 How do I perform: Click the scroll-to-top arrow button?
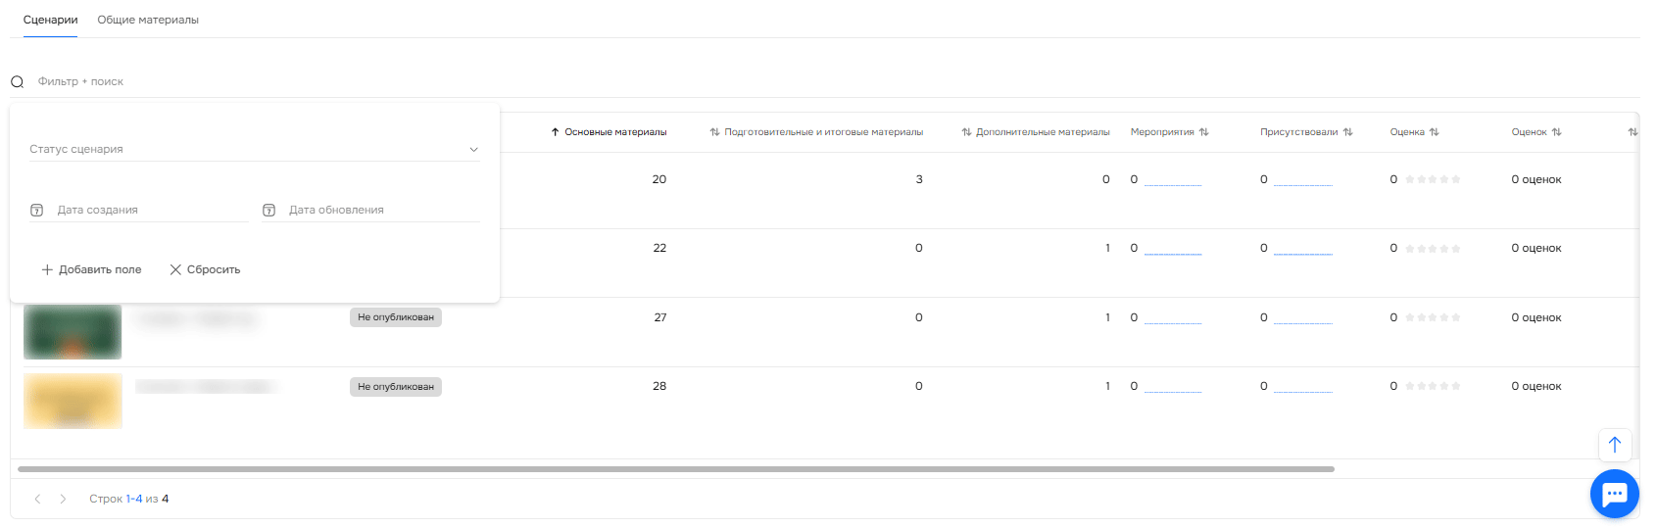pos(1615,445)
